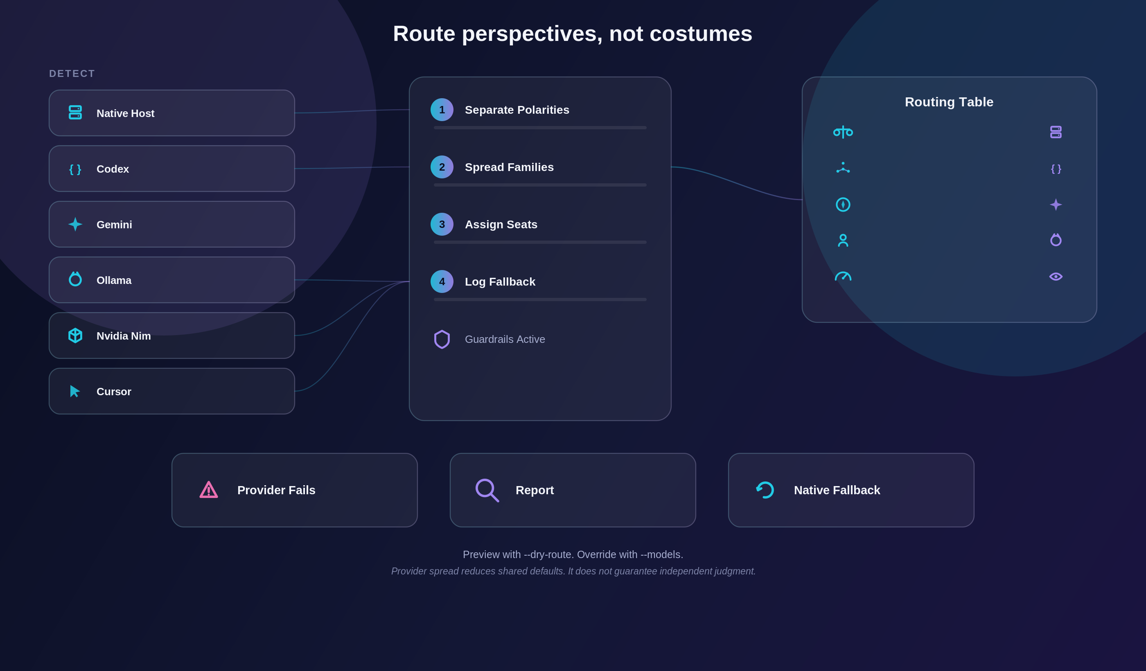Click the Nvidia Nim cube icon

tap(75, 335)
